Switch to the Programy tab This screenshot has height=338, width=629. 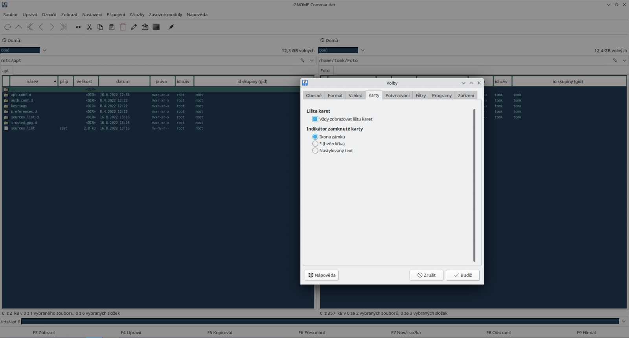(x=442, y=95)
